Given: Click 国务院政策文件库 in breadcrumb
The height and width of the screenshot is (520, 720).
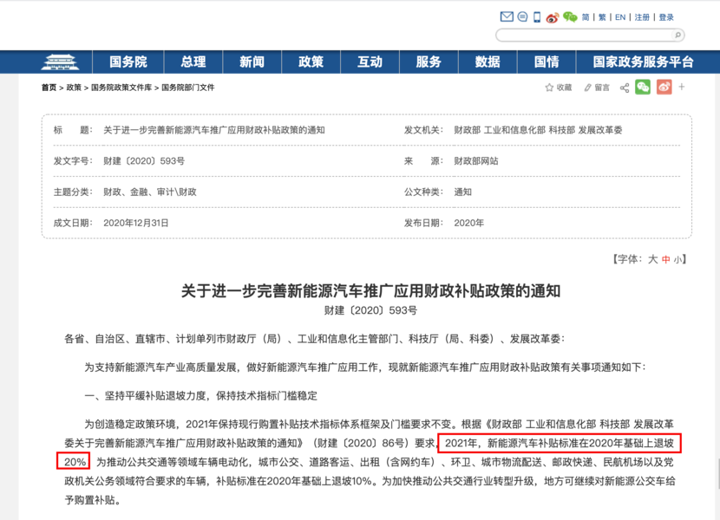Looking at the screenshot, I should coord(121,88).
